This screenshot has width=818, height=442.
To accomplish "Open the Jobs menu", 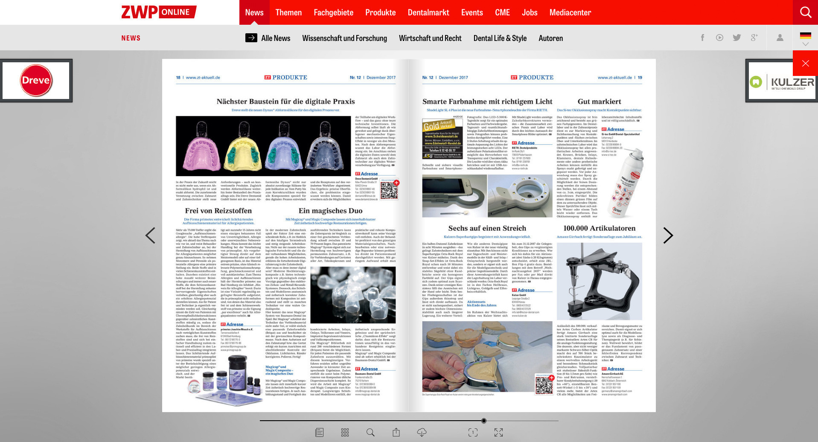I will coord(530,12).
